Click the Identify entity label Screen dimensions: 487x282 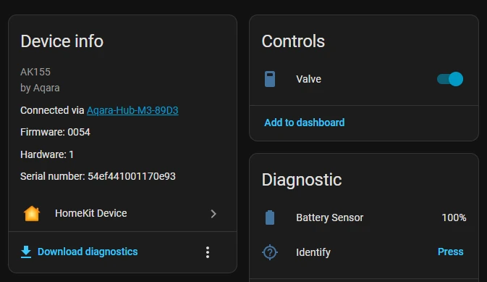[313, 252]
